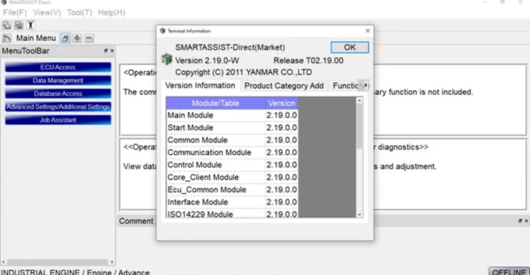This screenshot has height=275, width=530.
Task: Click the plus icon after Main Menu
Action: (77, 38)
